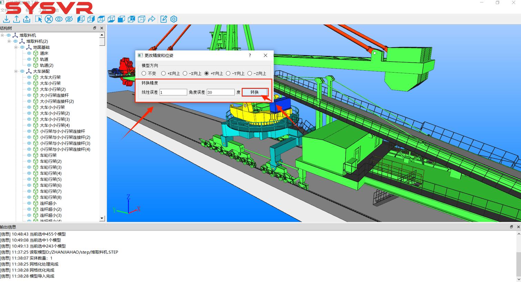Select the -Z向上 radio button

pos(250,73)
